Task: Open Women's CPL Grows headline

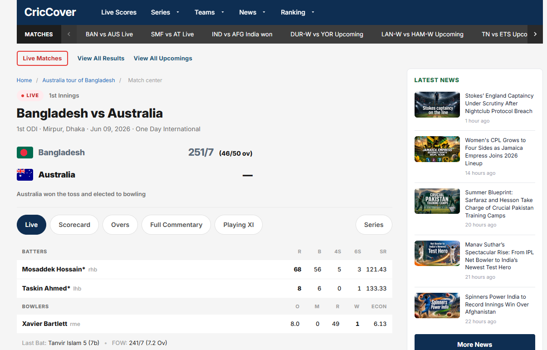Action: [x=496, y=152]
